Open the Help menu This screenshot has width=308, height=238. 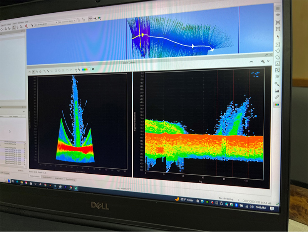point(27,22)
